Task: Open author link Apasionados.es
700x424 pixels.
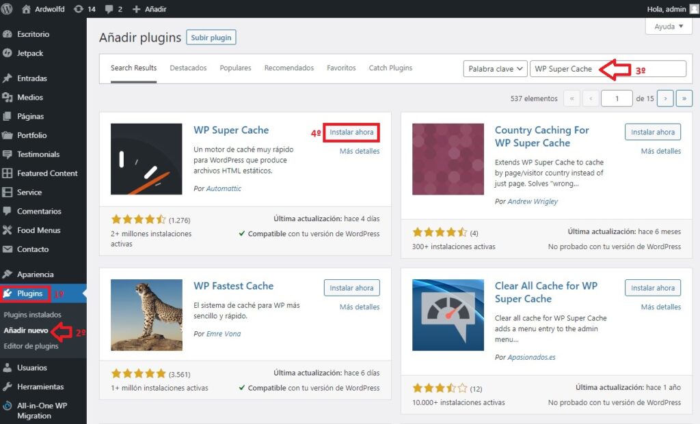Action: click(531, 357)
